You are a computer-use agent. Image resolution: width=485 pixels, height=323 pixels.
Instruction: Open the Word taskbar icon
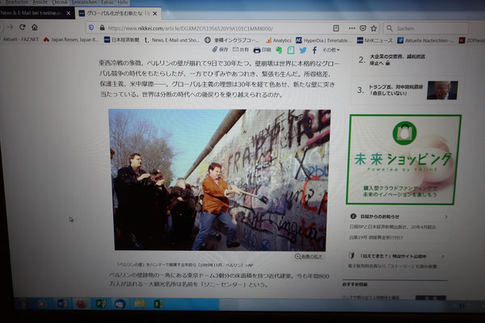[62, 304]
